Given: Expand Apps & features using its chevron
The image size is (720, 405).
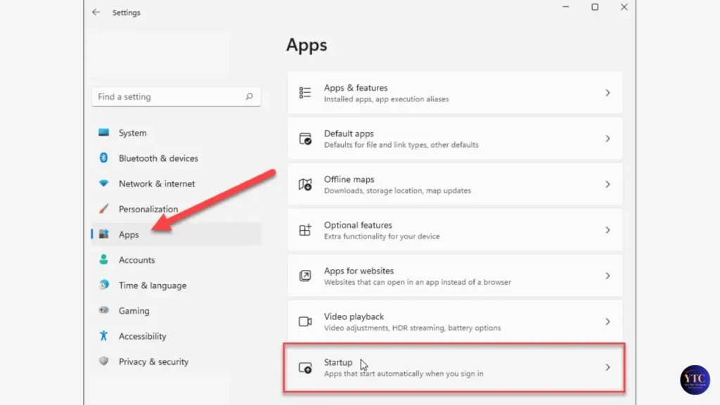Looking at the screenshot, I should [607, 92].
